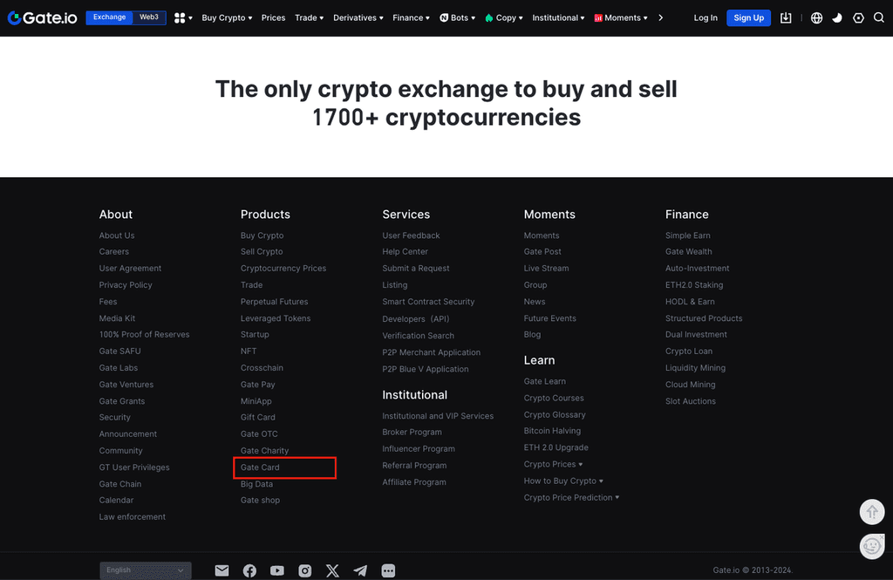Open Gate.io Telegram icon
893x580 pixels.
pyautogui.click(x=360, y=570)
